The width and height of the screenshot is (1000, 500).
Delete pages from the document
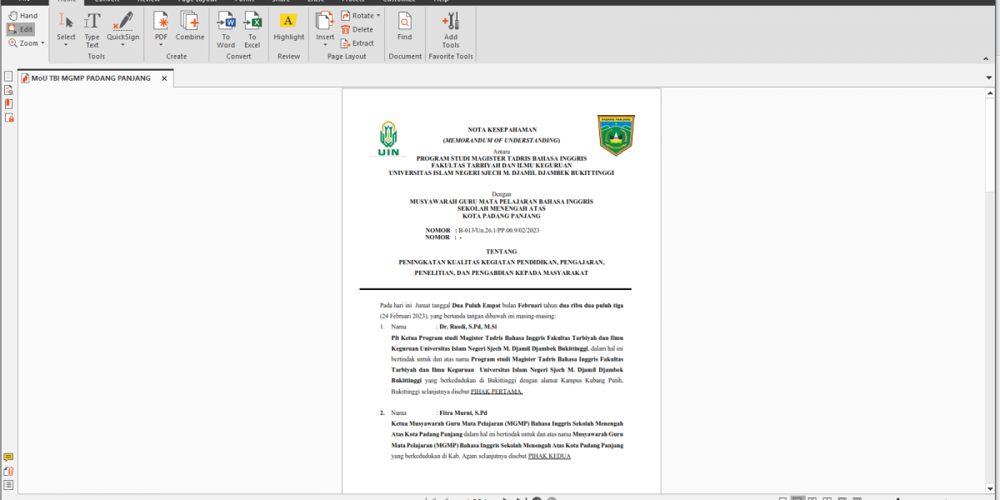357,29
